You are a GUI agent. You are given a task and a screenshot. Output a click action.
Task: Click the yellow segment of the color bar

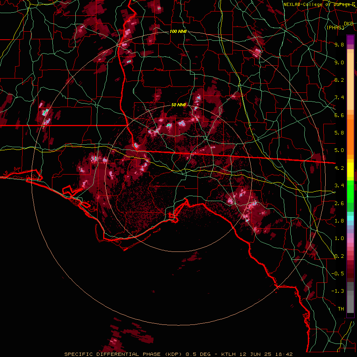point(350,170)
